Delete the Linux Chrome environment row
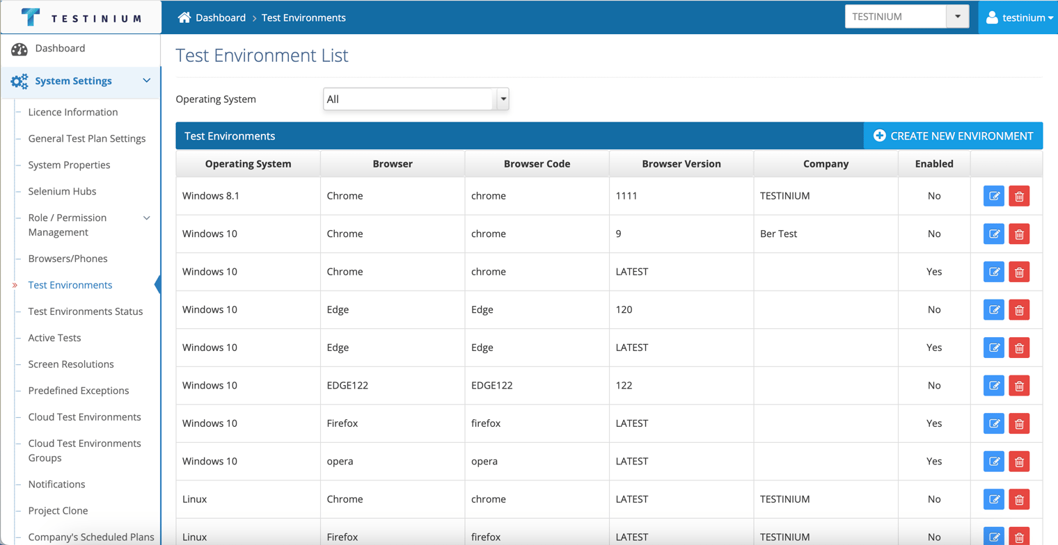1058x545 pixels. tap(1019, 499)
